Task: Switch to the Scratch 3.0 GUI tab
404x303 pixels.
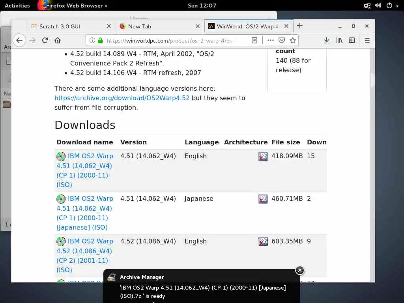Action: pos(71,26)
